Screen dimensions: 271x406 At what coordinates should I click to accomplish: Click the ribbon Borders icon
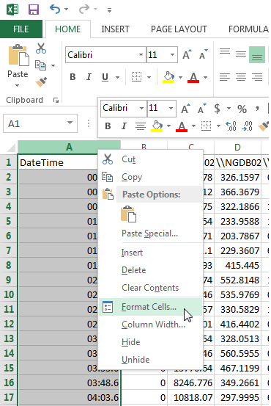(136, 76)
